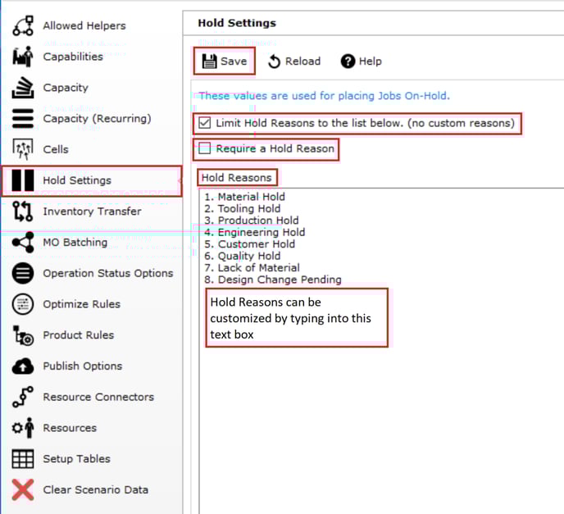Image resolution: width=564 pixels, height=514 pixels.
Task: Select the MO Batching sidebar label
Action: 75,242
